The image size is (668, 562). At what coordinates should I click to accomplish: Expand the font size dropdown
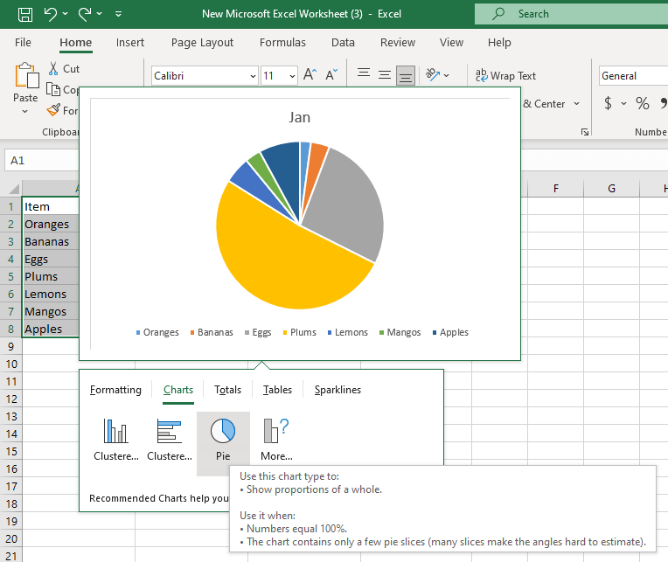(x=291, y=76)
